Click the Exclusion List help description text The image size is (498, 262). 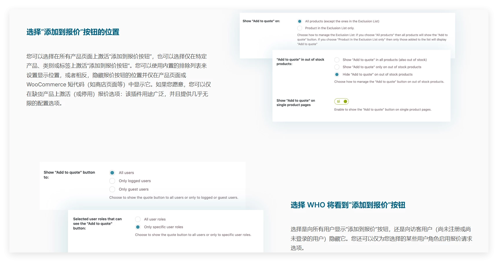pos(372,40)
